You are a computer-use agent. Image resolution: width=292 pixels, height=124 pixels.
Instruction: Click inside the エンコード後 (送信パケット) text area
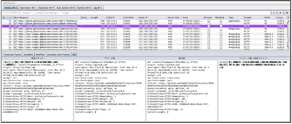pyautogui.click(x=254, y=90)
